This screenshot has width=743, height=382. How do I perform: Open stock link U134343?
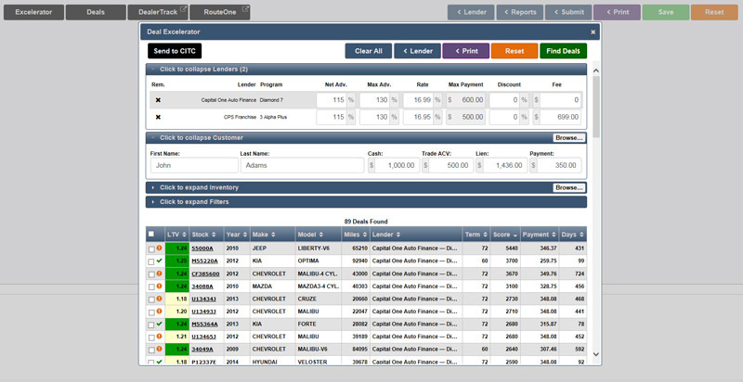[203, 299]
